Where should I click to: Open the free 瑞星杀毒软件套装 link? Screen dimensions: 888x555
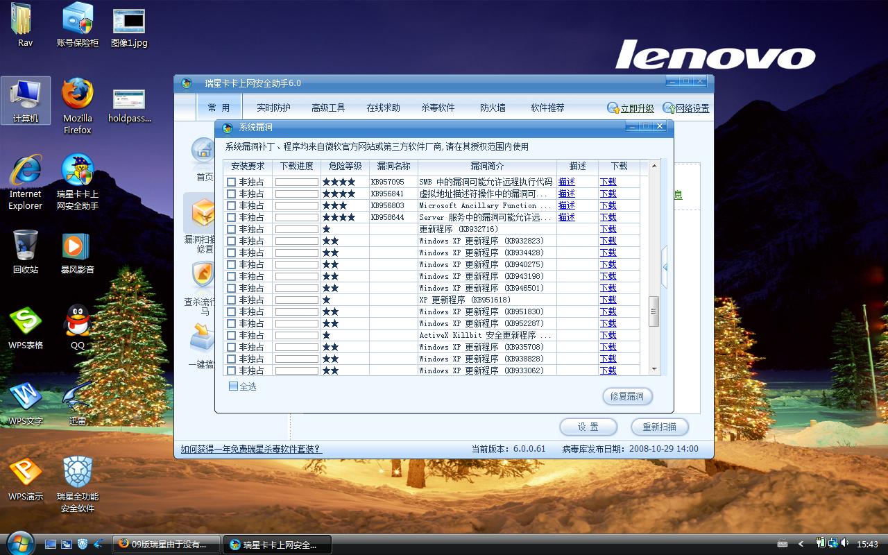click(x=251, y=449)
